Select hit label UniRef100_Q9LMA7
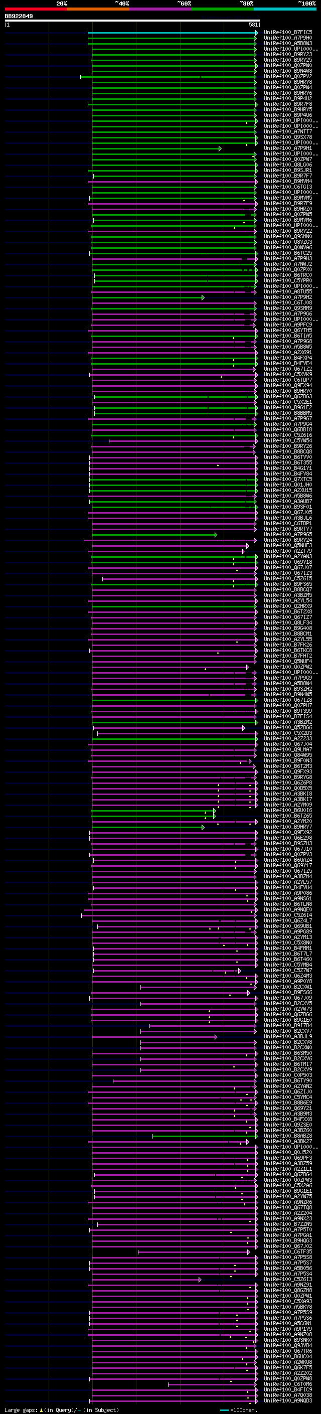The height and width of the screenshot is (1414, 321). point(288,750)
